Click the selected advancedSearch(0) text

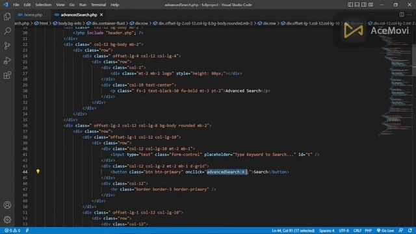pyautogui.click(x=227, y=172)
